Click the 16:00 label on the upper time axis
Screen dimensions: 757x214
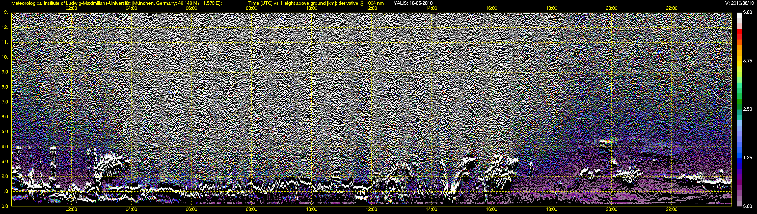[492, 8]
